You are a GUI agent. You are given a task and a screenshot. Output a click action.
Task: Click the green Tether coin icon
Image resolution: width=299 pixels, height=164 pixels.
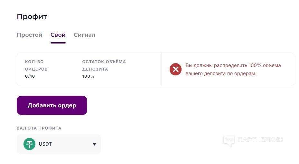(29, 144)
